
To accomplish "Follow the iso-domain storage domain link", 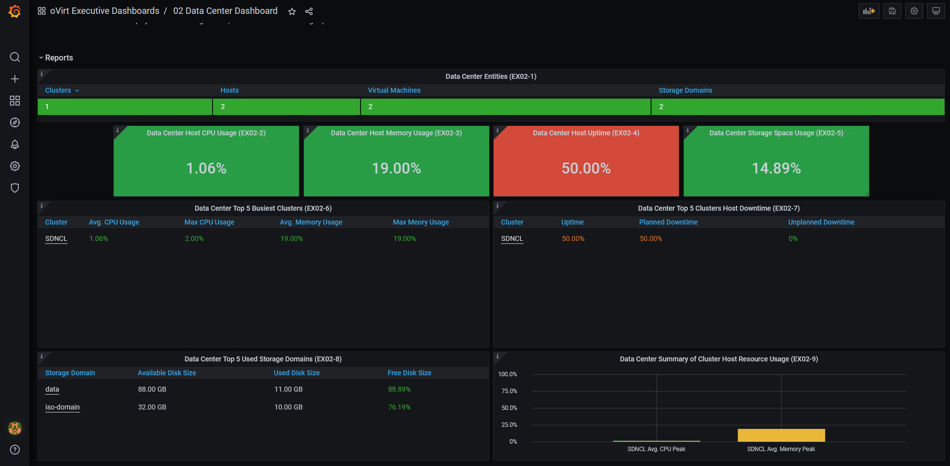I will pos(63,407).
